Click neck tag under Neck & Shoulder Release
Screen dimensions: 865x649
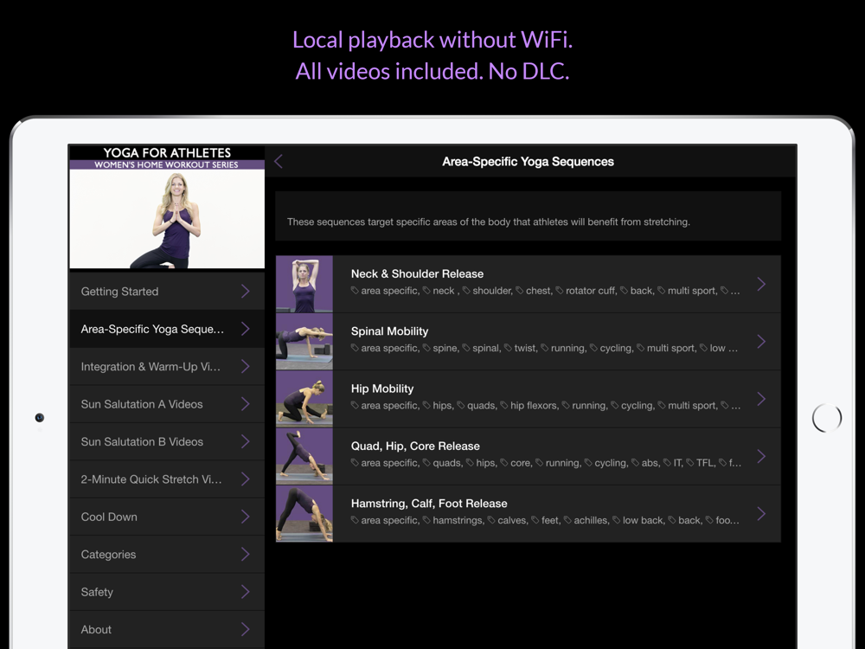pyautogui.click(x=439, y=291)
